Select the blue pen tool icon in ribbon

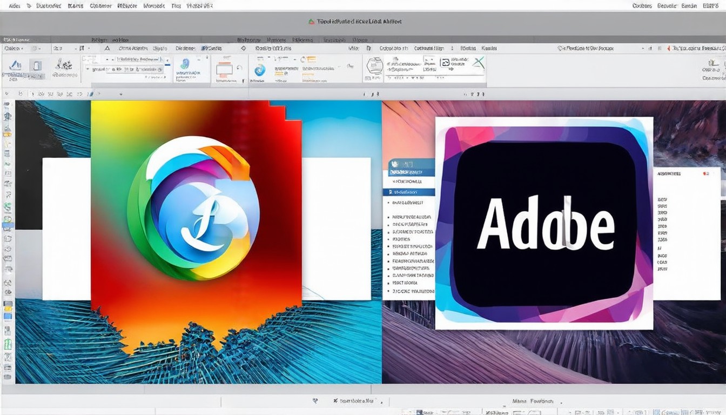(x=15, y=66)
